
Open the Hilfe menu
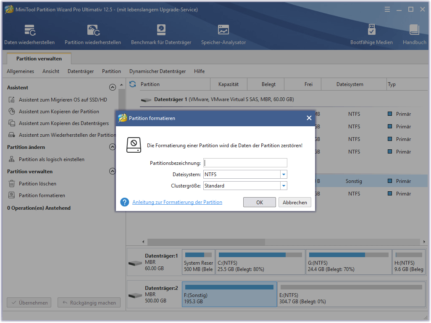tap(199, 71)
